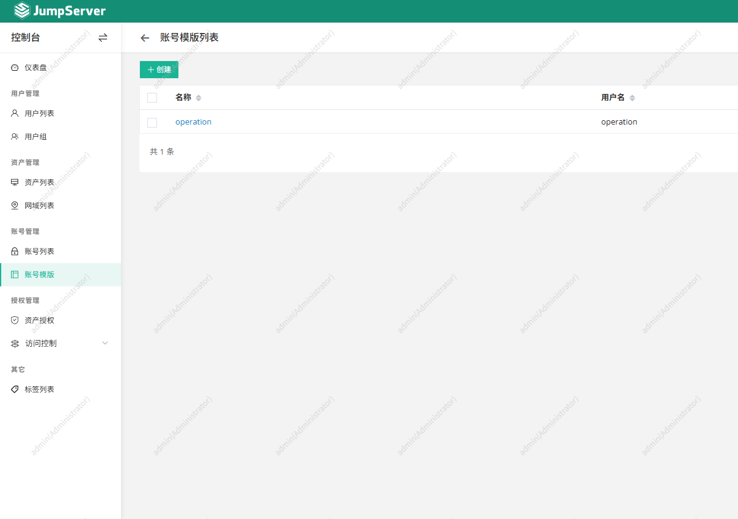Select the header checkbox to select all templates
The width and height of the screenshot is (738, 519).
(152, 97)
